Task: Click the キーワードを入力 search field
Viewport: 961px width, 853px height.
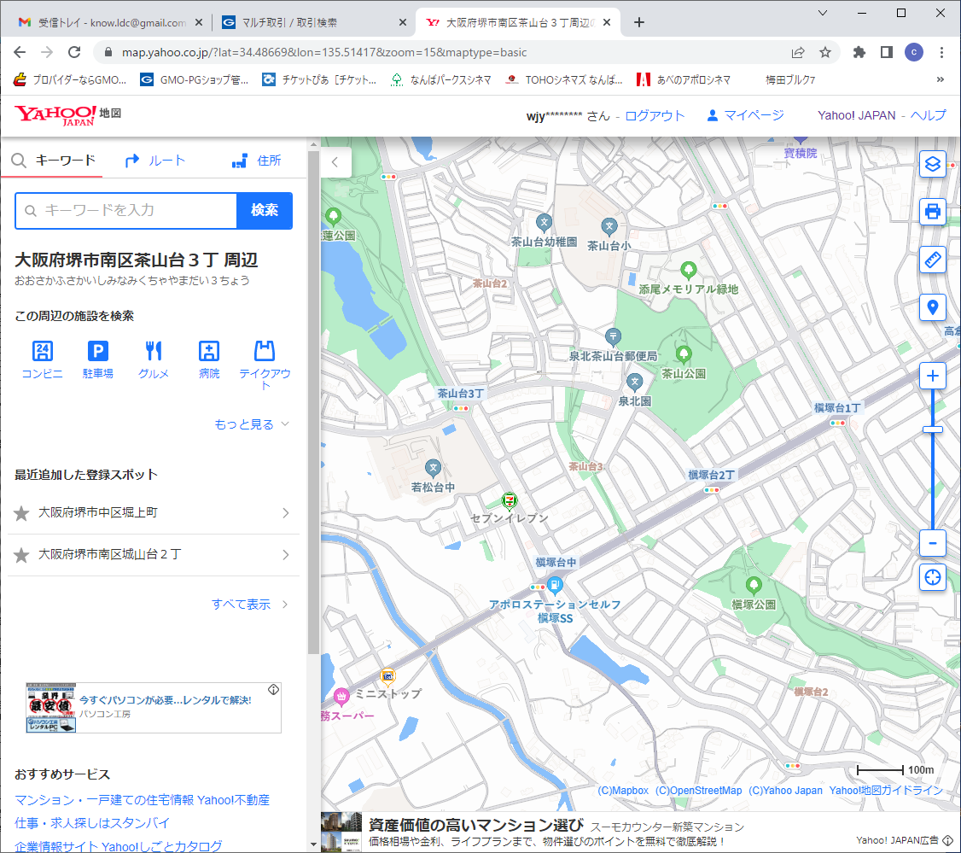Action: 126,211
